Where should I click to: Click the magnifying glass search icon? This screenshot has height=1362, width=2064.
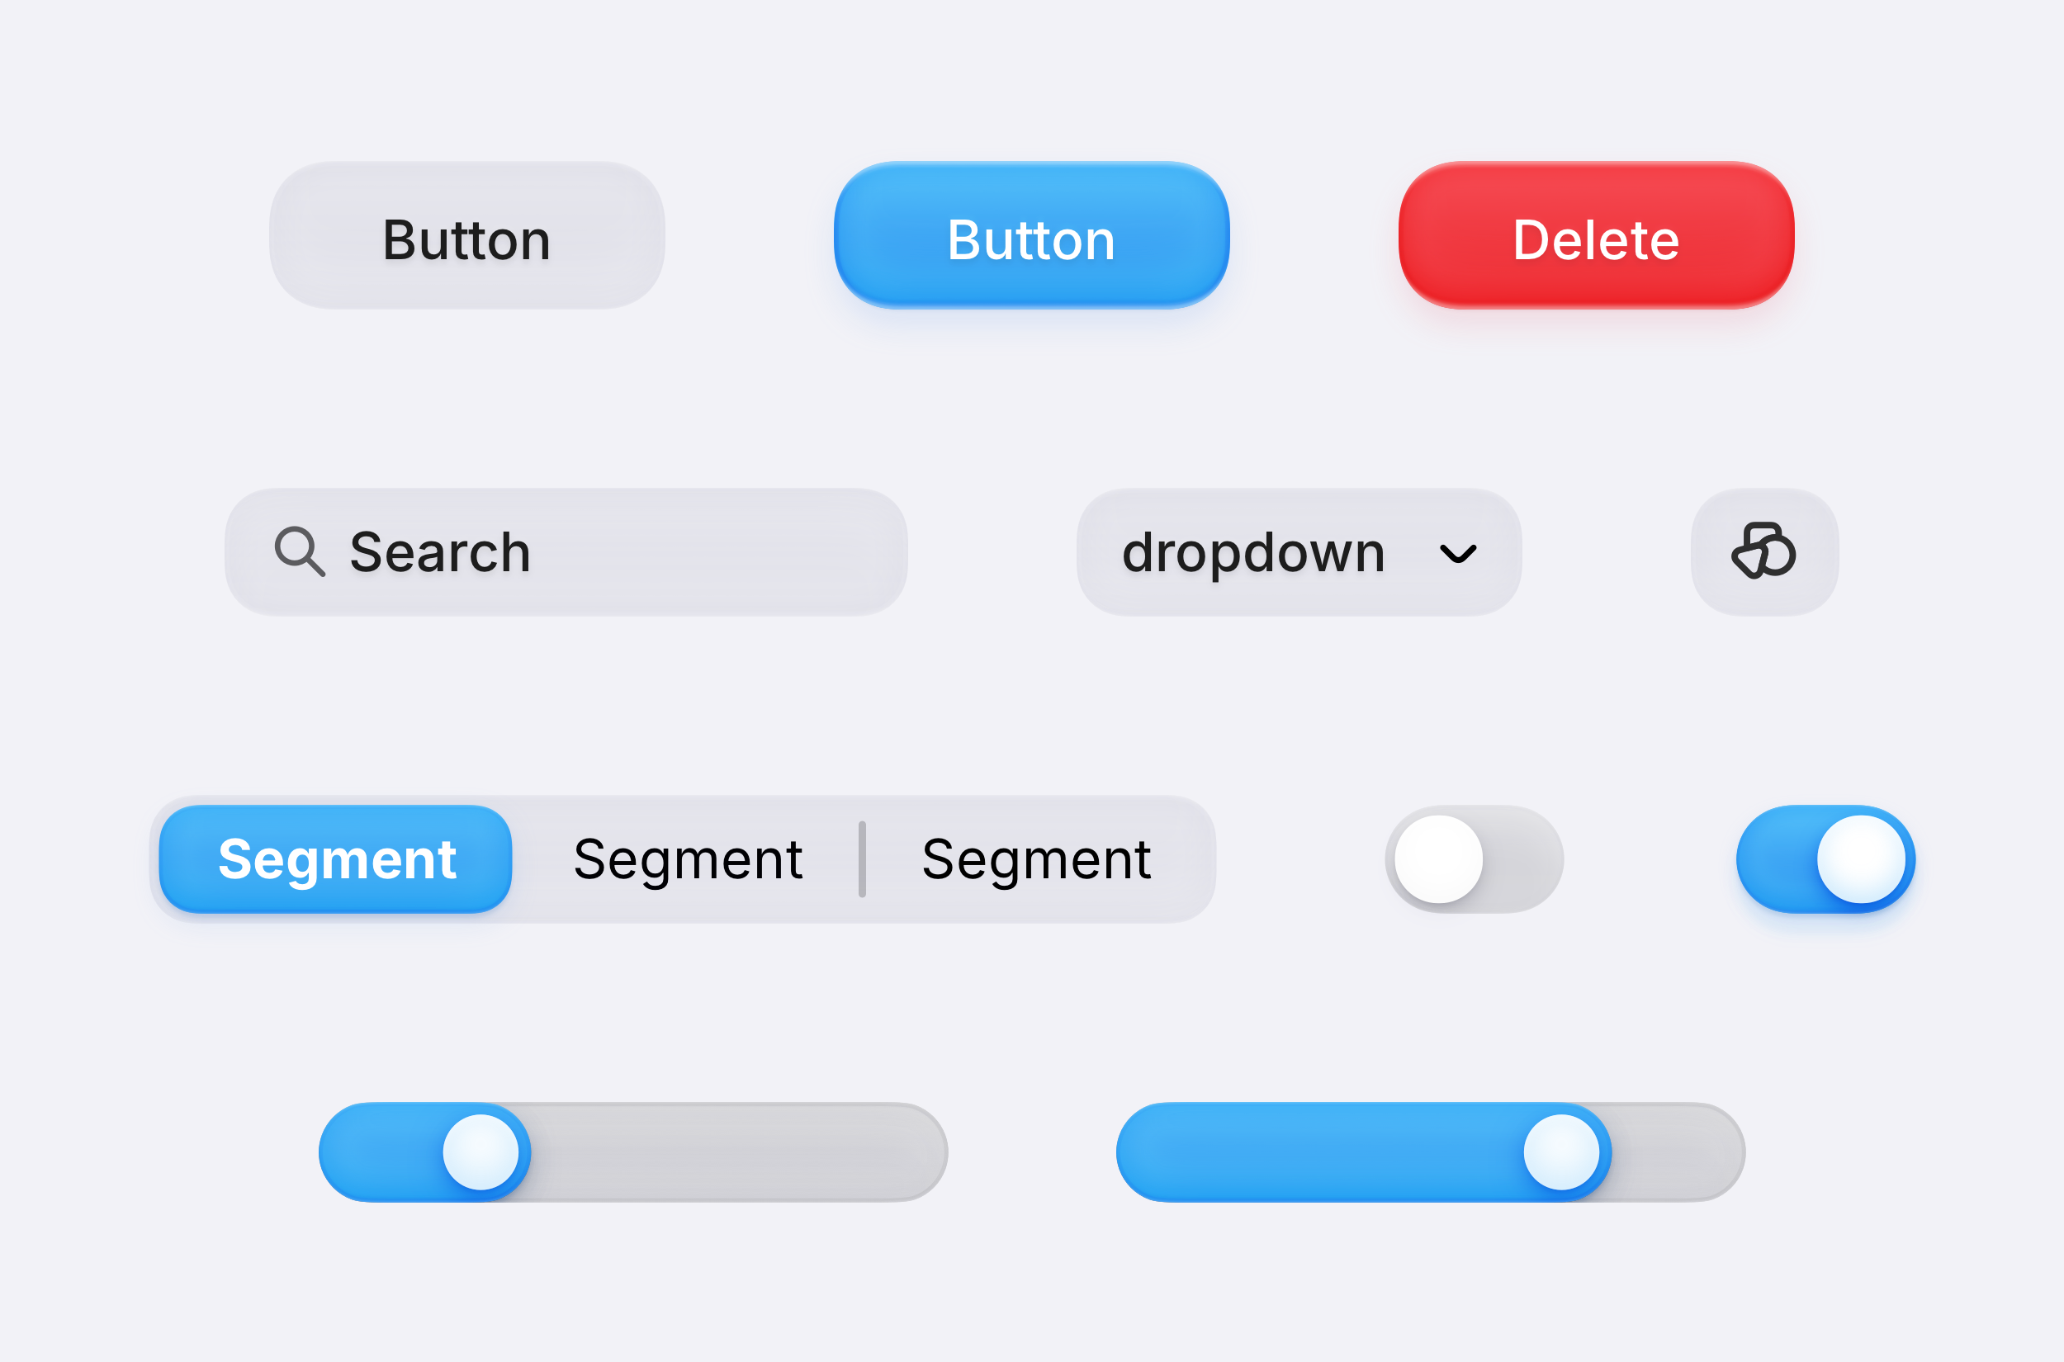[299, 551]
